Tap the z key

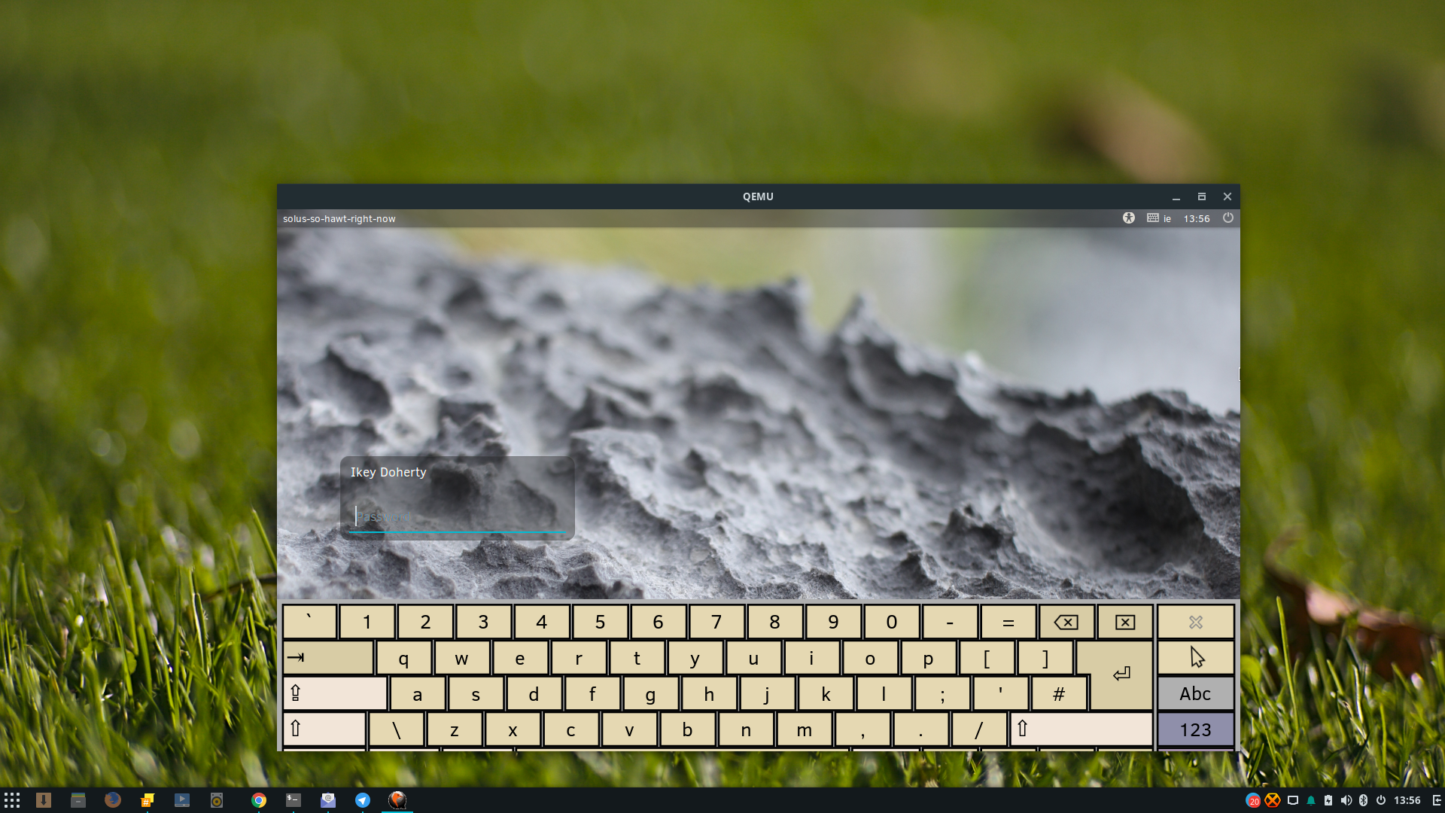point(455,729)
